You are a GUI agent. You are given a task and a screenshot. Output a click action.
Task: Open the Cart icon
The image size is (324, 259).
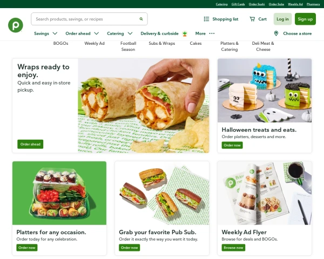(x=252, y=19)
